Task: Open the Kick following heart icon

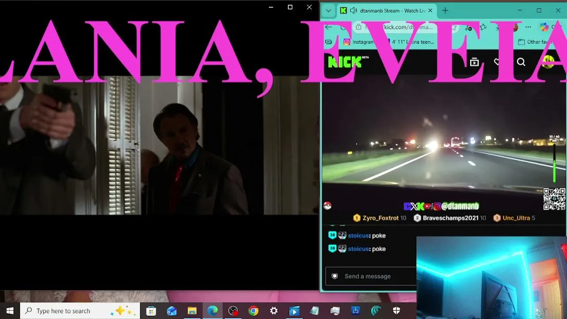Action: click(x=498, y=62)
